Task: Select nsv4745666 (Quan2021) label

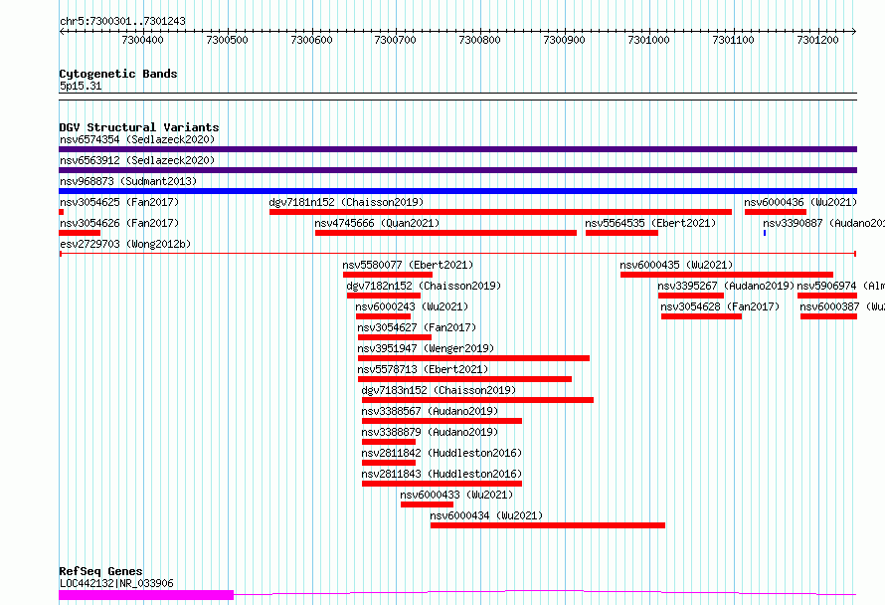Action: pos(377,223)
